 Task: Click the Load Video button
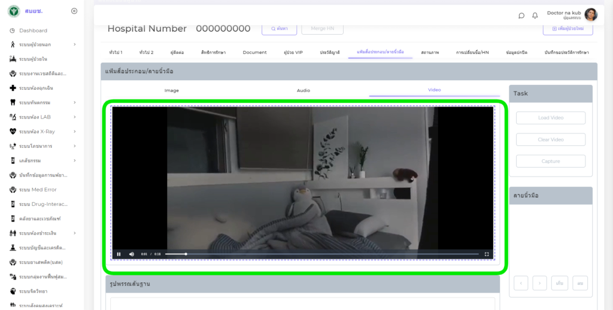click(x=551, y=118)
